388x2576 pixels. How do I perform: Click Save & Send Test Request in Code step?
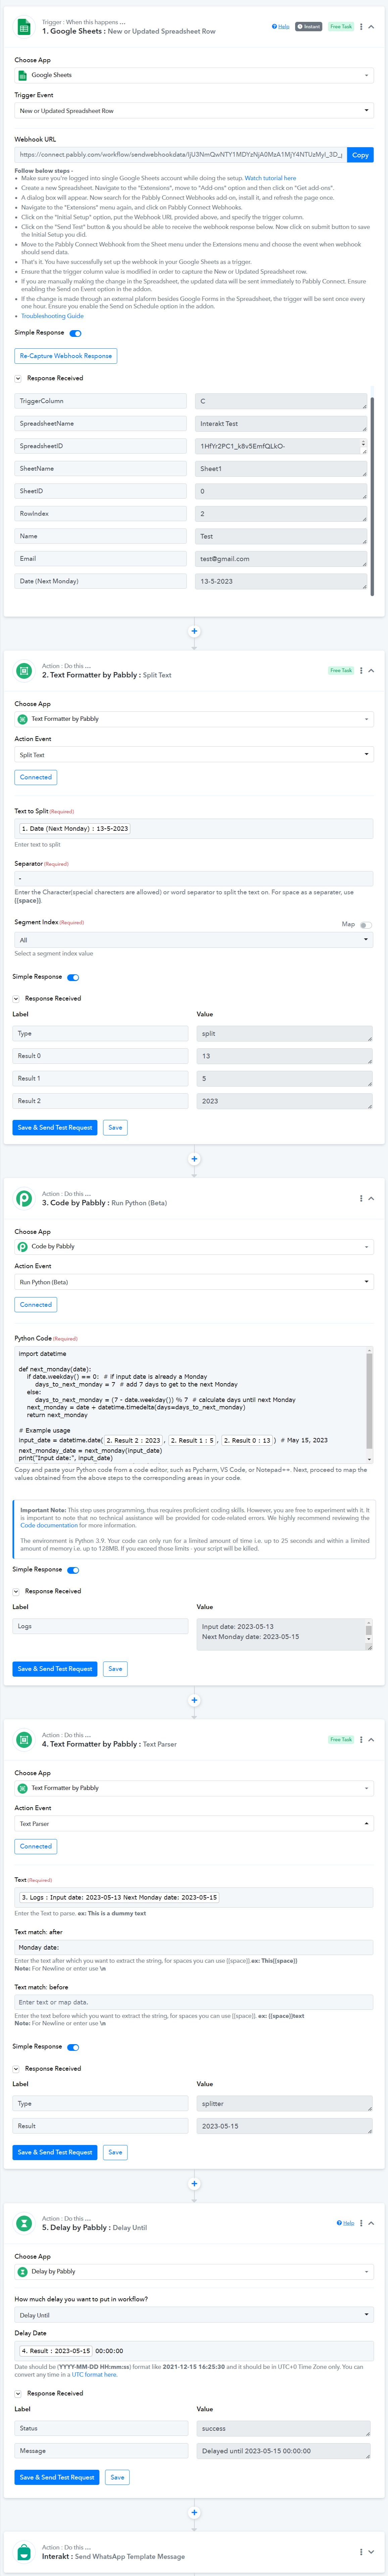[55, 1669]
